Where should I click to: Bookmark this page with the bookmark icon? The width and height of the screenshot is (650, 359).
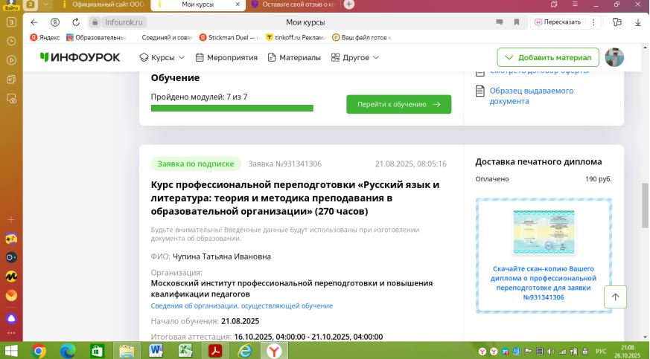click(517, 22)
